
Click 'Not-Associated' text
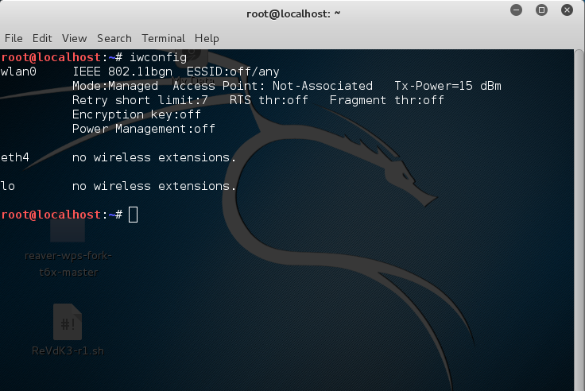click(323, 86)
